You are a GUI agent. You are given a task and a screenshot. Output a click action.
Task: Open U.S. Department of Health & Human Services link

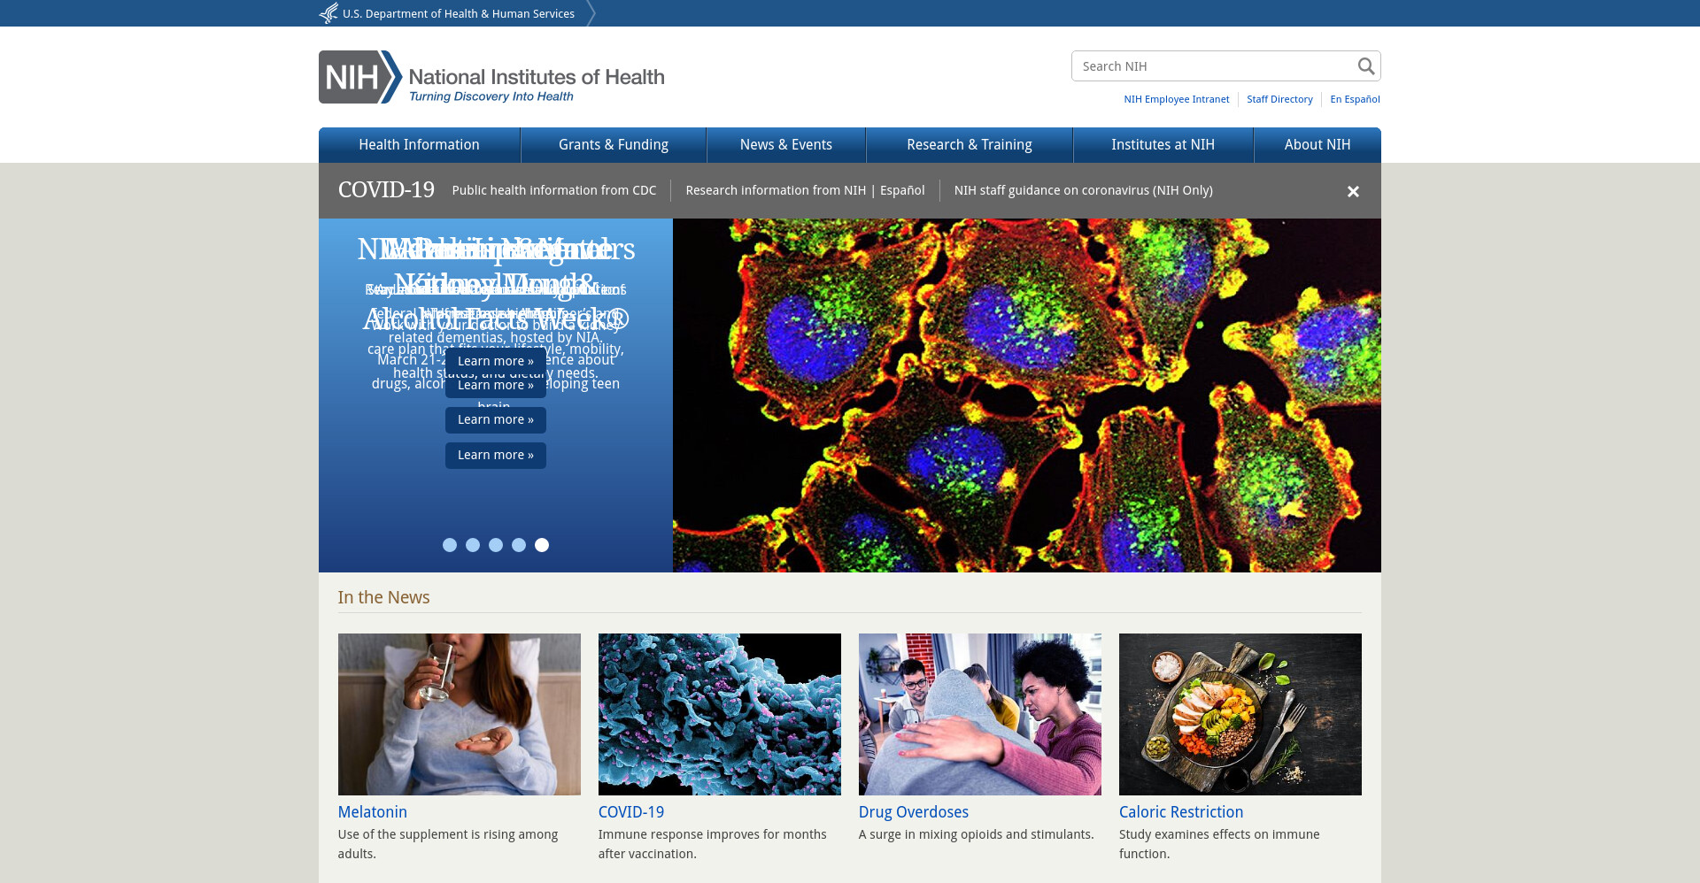click(459, 13)
